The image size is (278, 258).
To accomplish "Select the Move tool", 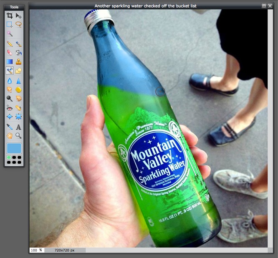I will (x=18, y=15).
